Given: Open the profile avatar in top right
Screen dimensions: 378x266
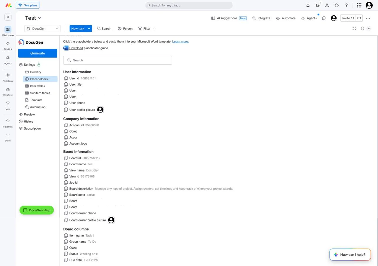Looking at the screenshot, I should point(369,5).
